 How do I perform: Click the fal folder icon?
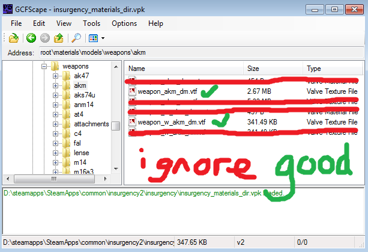coord(66,143)
